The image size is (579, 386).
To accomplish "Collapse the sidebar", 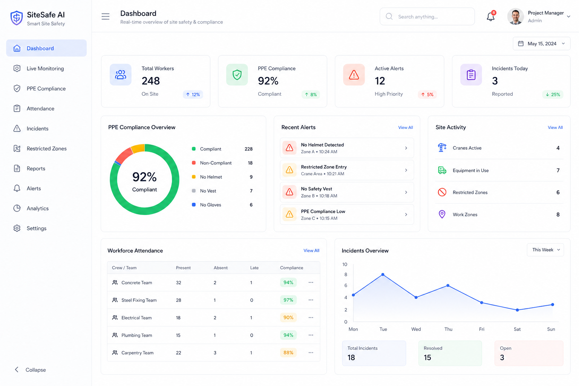I will 30,370.
